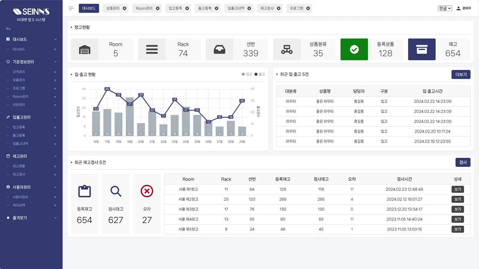
Task: Click the red 오차 X-circle icon
Action: pyautogui.click(x=147, y=191)
